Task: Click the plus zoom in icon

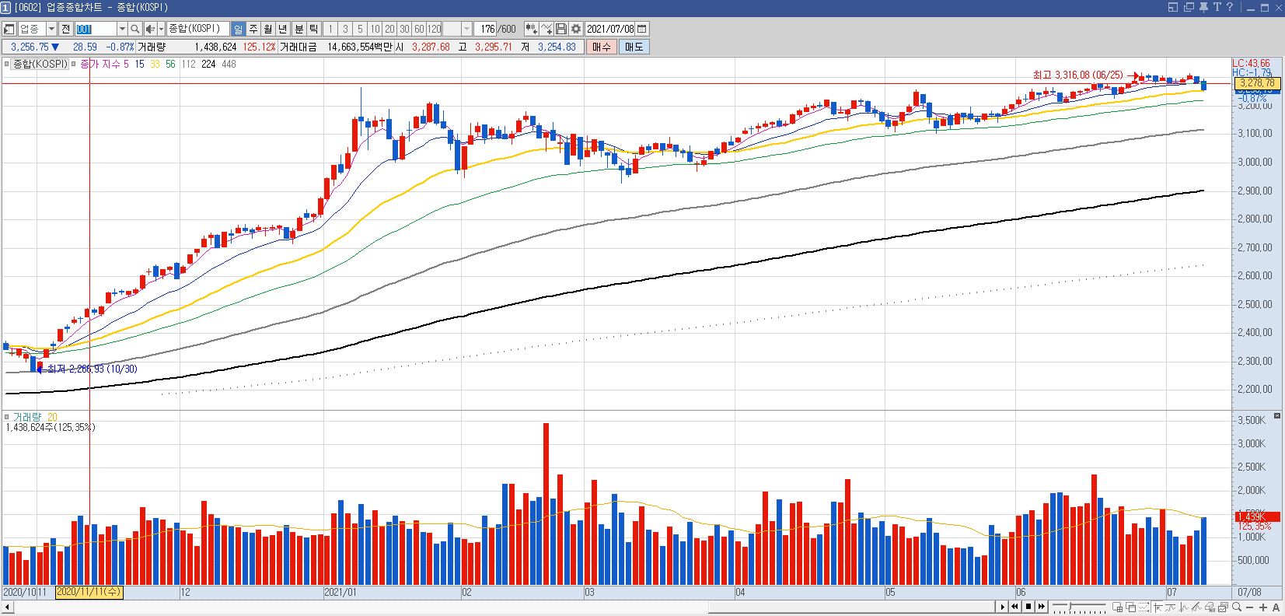Action: click(x=1263, y=607)
